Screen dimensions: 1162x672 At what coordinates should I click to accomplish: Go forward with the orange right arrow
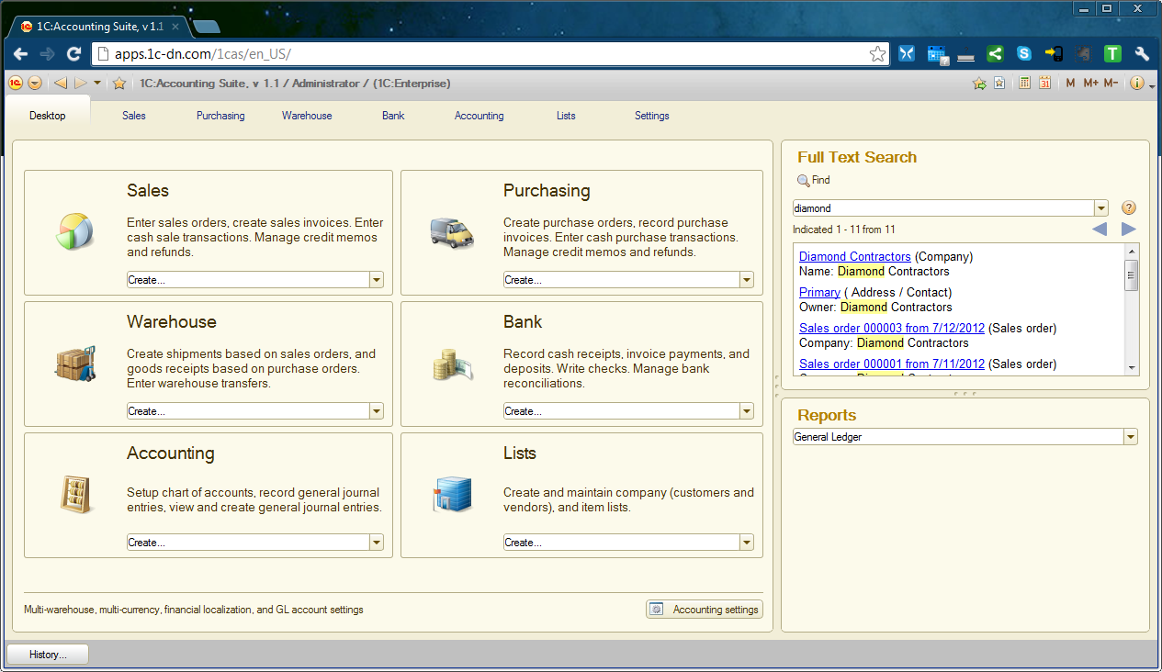80,84
